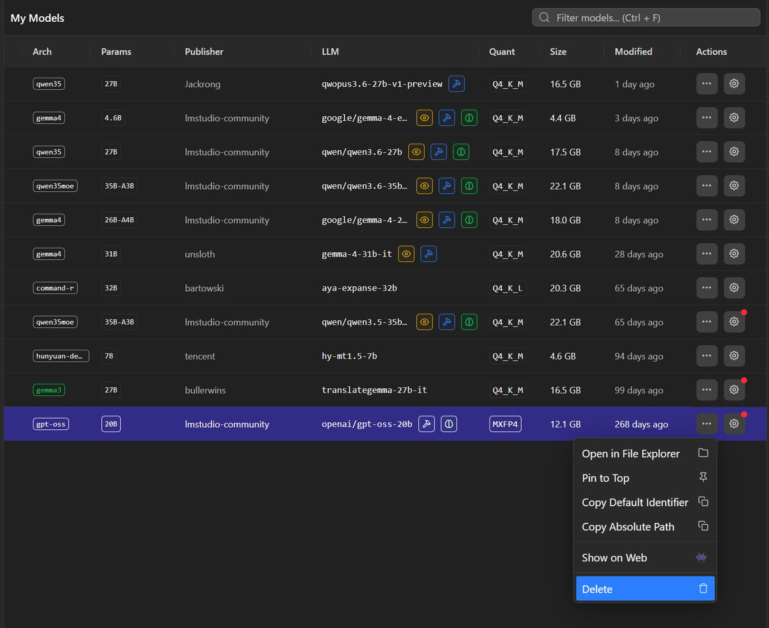Click Delete in the context menu

645,589
